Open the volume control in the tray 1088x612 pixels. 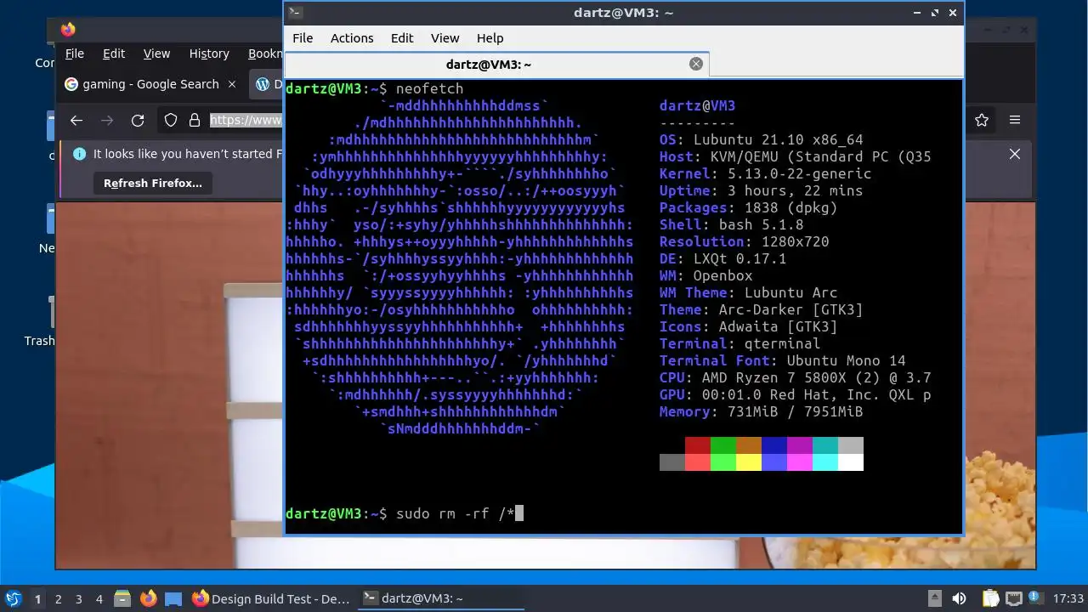[x=959, y=598]
